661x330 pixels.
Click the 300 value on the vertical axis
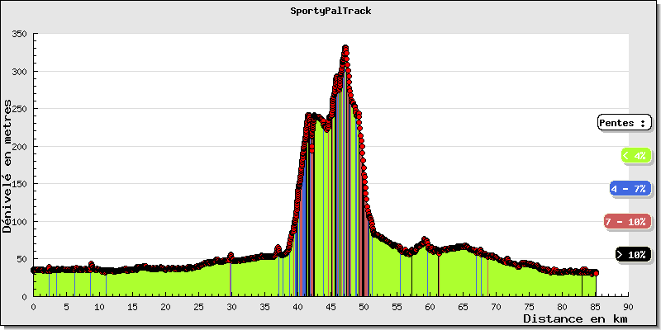17,72
